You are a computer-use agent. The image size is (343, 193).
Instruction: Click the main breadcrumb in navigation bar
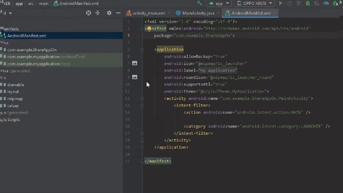tap(43, 3)
